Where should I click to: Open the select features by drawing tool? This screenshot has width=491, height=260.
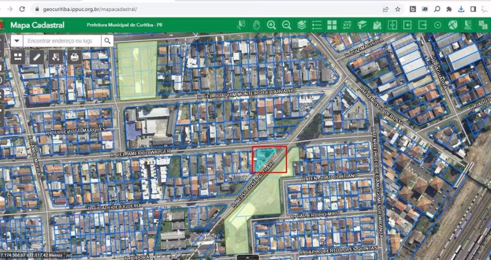(55, 57)
